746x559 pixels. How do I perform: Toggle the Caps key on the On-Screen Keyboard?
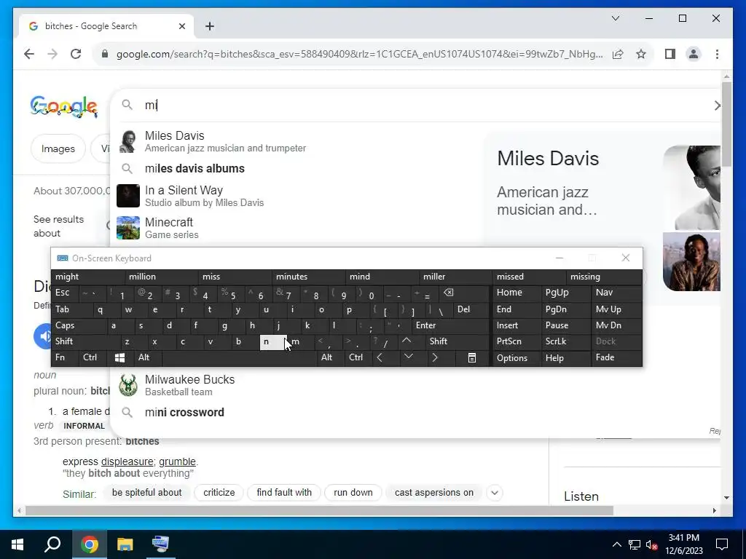79,325
